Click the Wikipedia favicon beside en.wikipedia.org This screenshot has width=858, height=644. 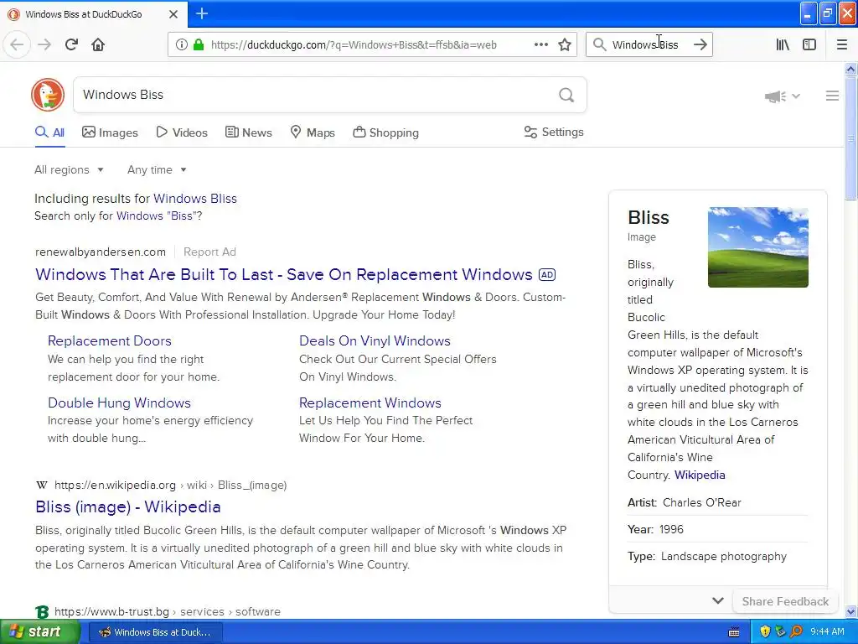42,485
